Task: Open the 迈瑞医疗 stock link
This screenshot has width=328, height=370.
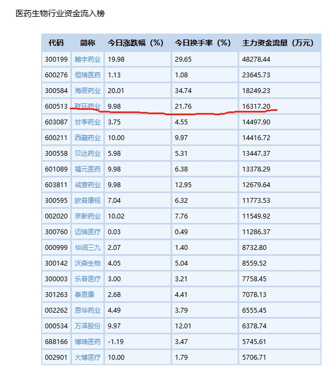Action: [88, 232]
